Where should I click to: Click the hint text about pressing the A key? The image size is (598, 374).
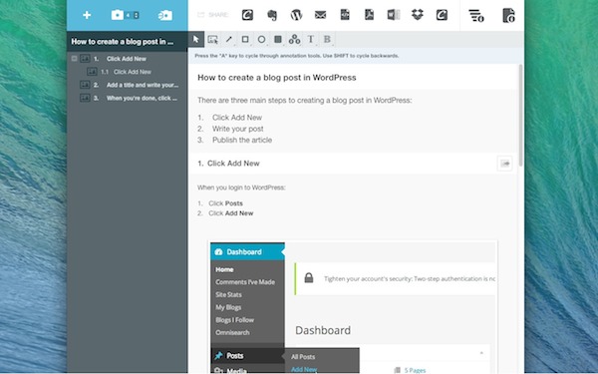click(297, 56)
